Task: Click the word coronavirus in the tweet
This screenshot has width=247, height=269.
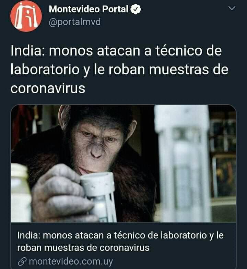Action: pos(48,88)
